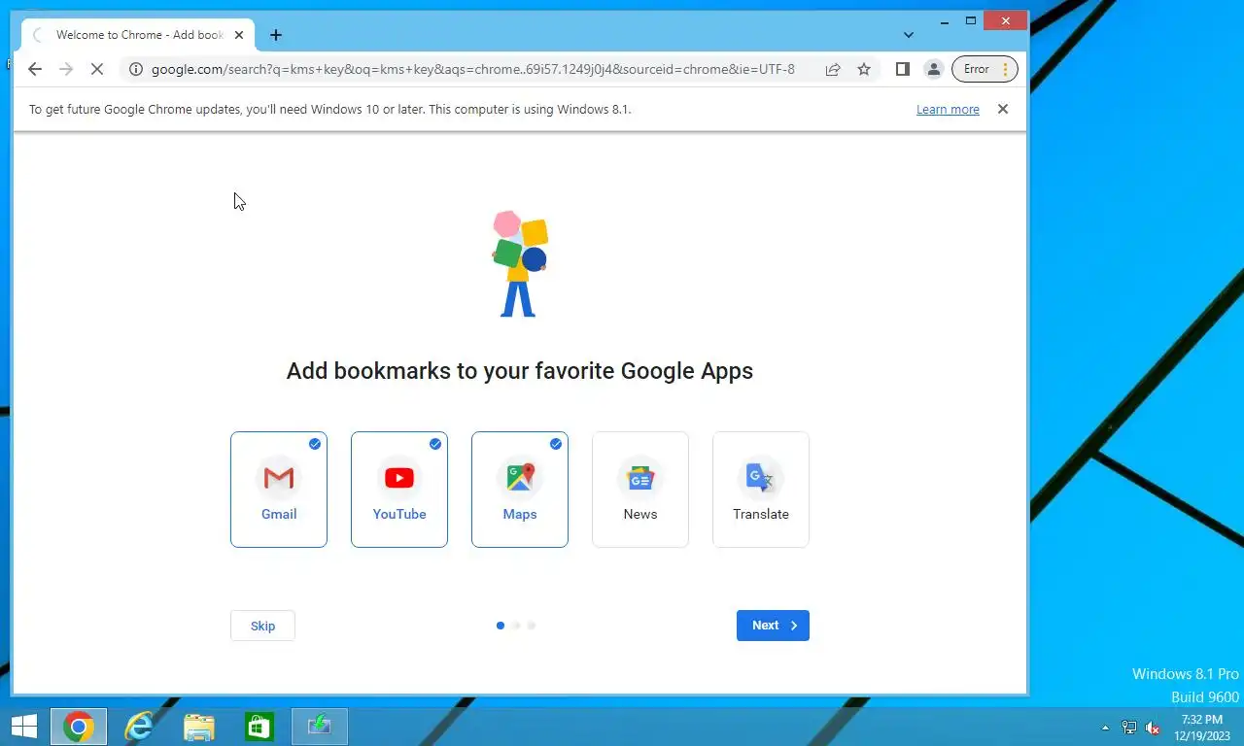Screen dimensions: 1244x746
Task: Click the Skip button
Action: coord(262,626)
